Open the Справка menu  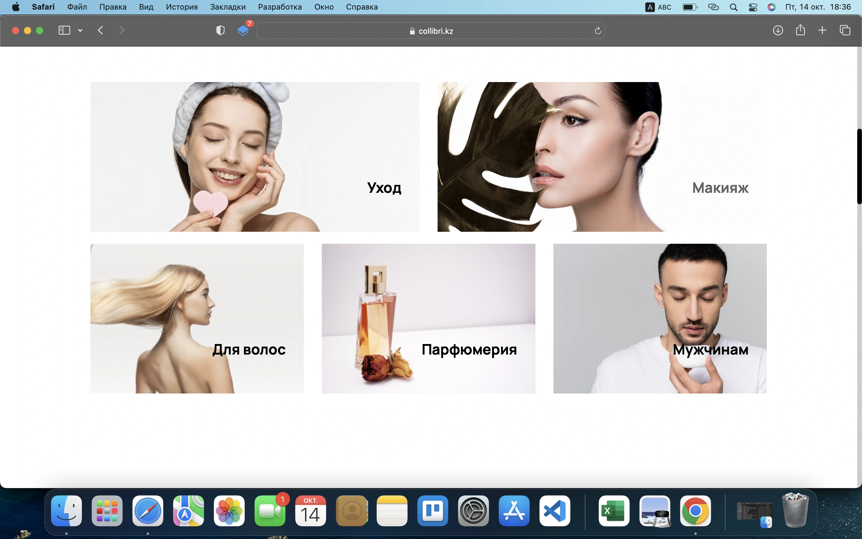coord(362,7)
